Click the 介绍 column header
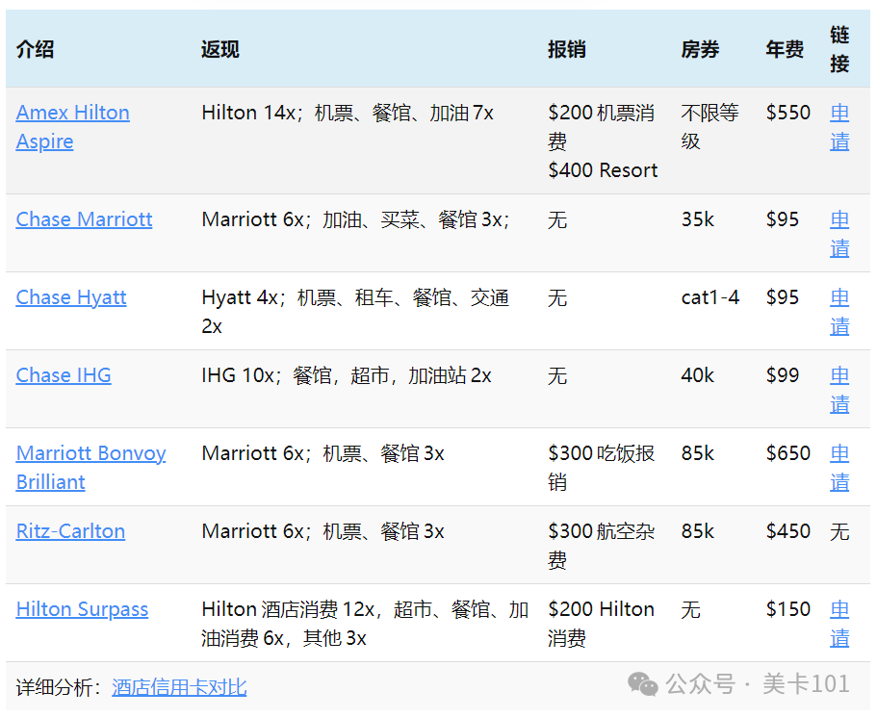Viewport: 877px width, 718px height. 35,49
